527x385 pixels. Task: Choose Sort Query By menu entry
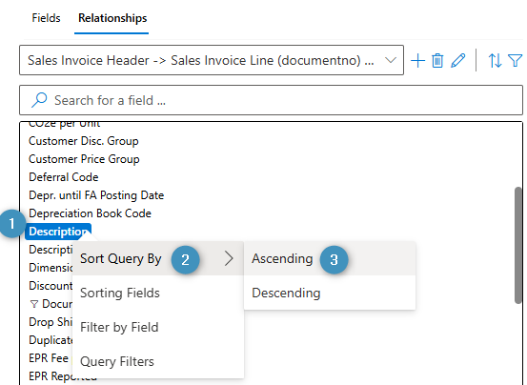(158, 258)
